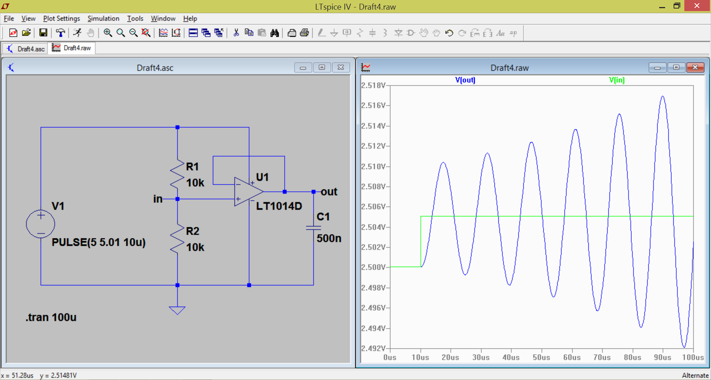This screenshot has height=380, width=711.
Task: Click the LT1014D op-amp label
Action: click(279, 206)
